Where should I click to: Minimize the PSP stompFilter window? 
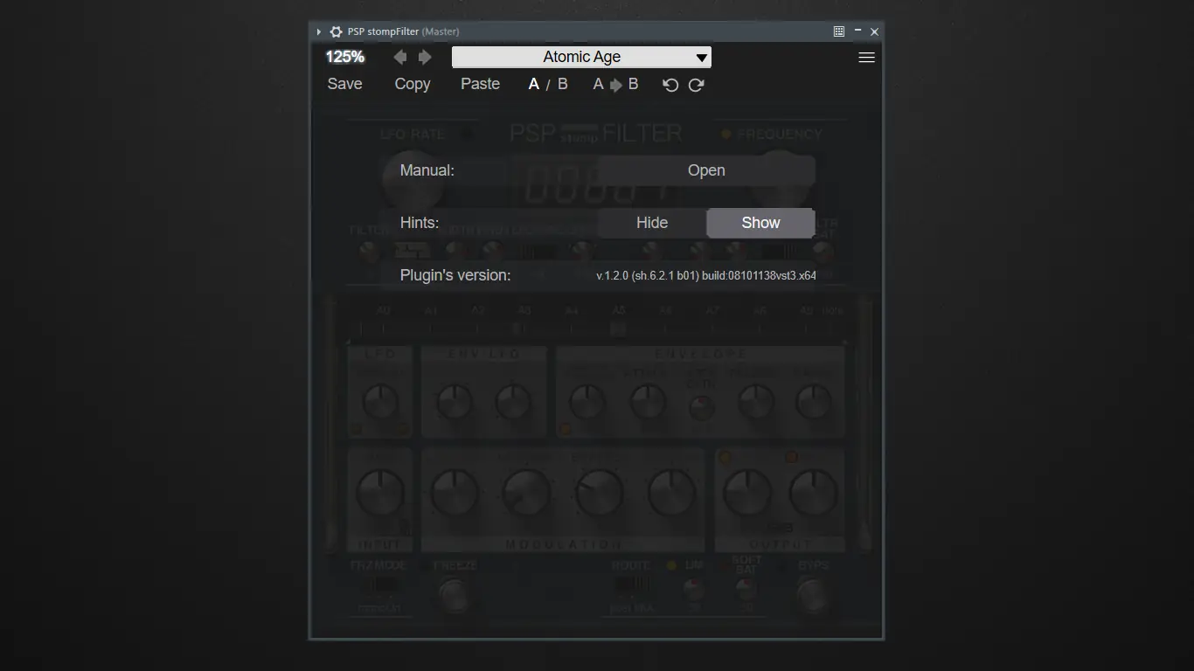[857, 31]
